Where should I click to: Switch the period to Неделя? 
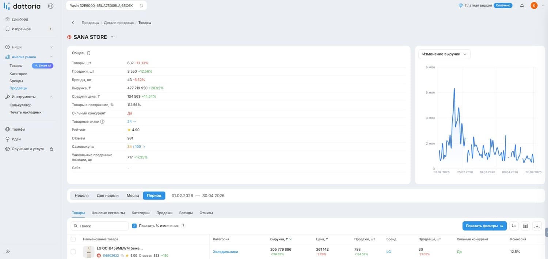click(x=81, y=196)
